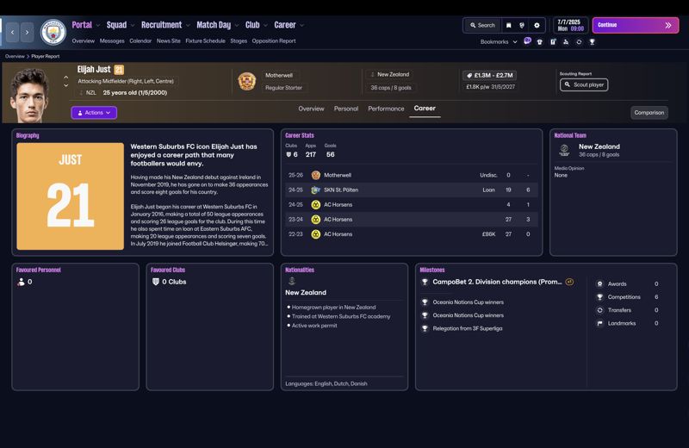This screenshot has height=448, width=689.
Task: Click the JUST 21 shirt card
Action: [x=71, y=196]
